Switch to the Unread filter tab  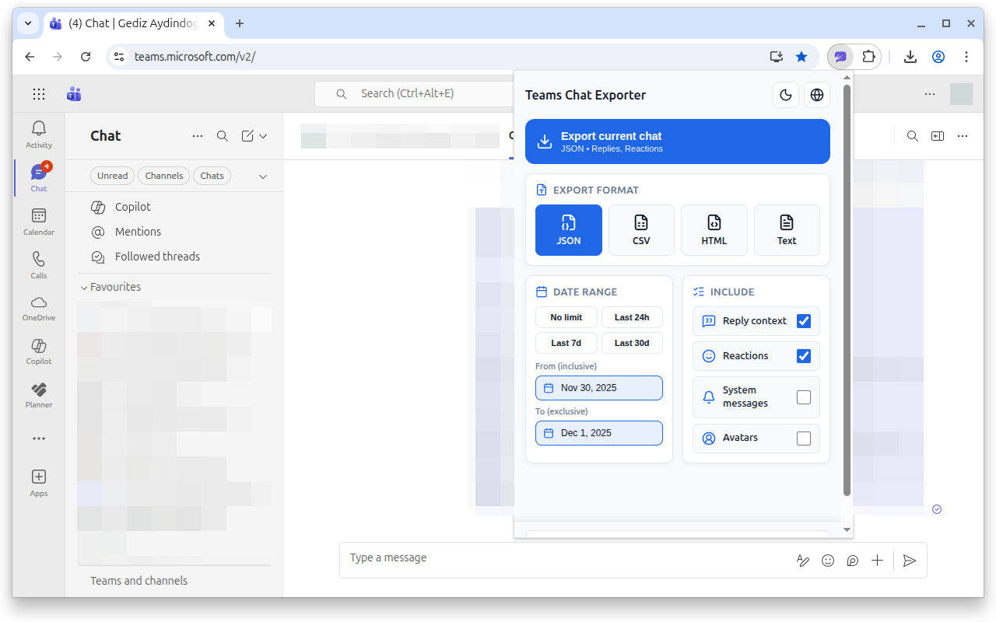click(112, 176)
